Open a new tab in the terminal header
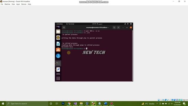Viewport: 188px width, 106px height. point(64,27)
